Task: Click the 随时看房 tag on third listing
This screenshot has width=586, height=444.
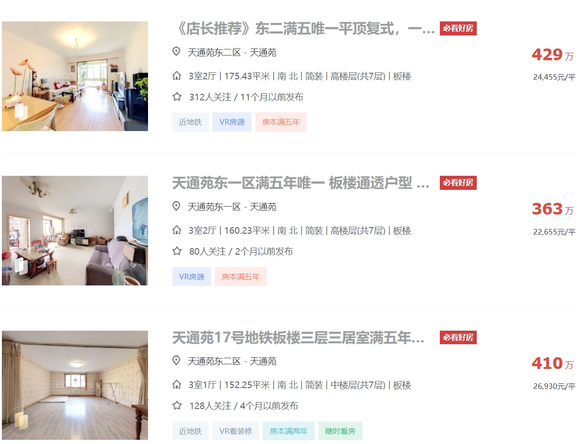Action: [340, 431]
